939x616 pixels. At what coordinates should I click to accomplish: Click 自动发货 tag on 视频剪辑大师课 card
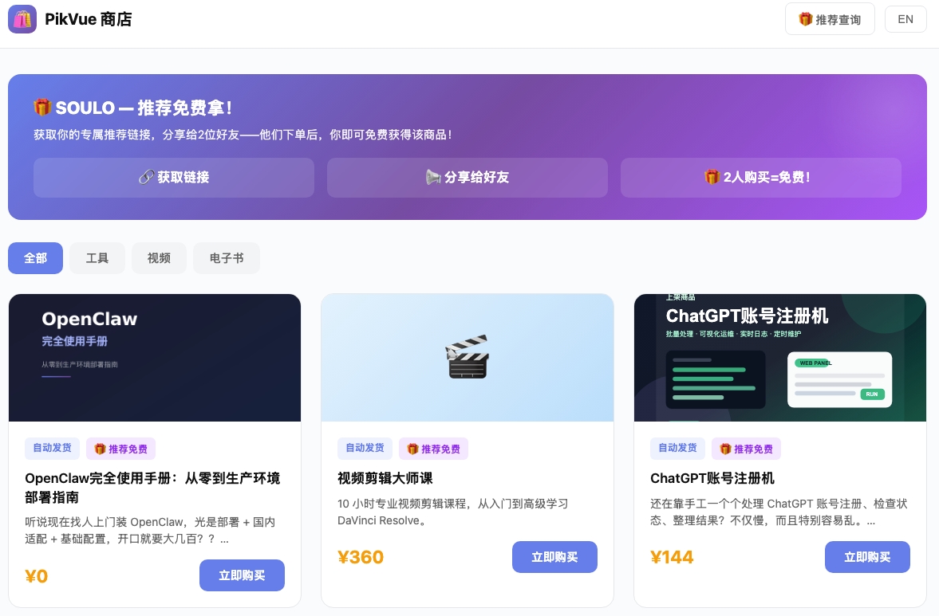(x=365, y=448)
